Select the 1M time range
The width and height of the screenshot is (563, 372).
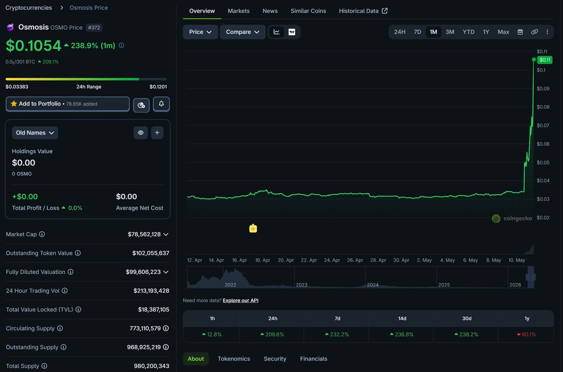click(433, 32)
